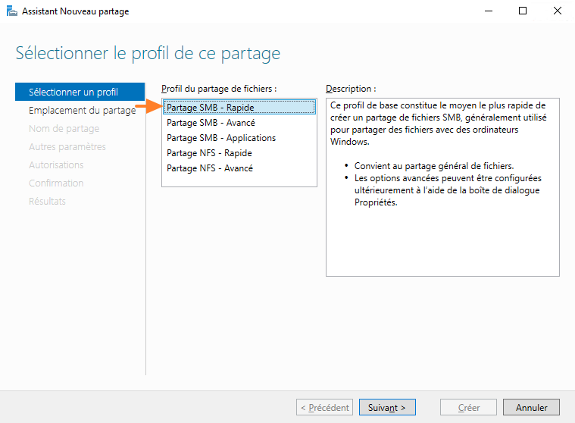Screen dimensions: 575x423
Task: Cancel the wizard with "Annuler"
Action: click(531, 407)
